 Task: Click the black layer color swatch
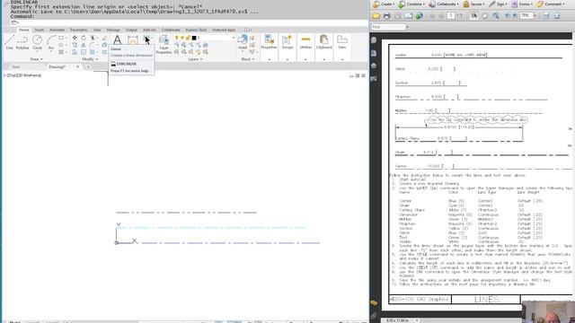coord(194,38)
